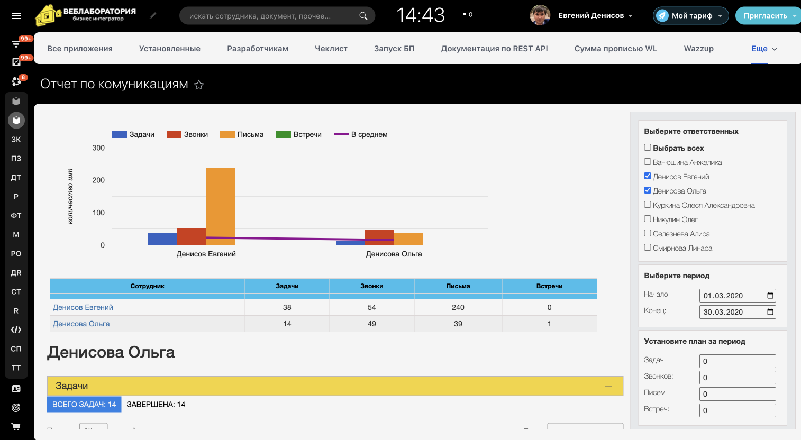Switch to the 'Установленные' tab

169,49
